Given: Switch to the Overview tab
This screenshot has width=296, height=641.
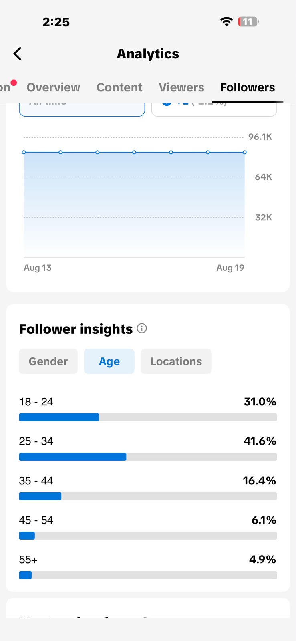Looking at the screenshot, I should click(53, 87).
